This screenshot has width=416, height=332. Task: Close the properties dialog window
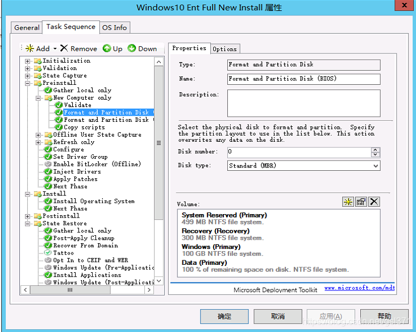coord(404,5)
